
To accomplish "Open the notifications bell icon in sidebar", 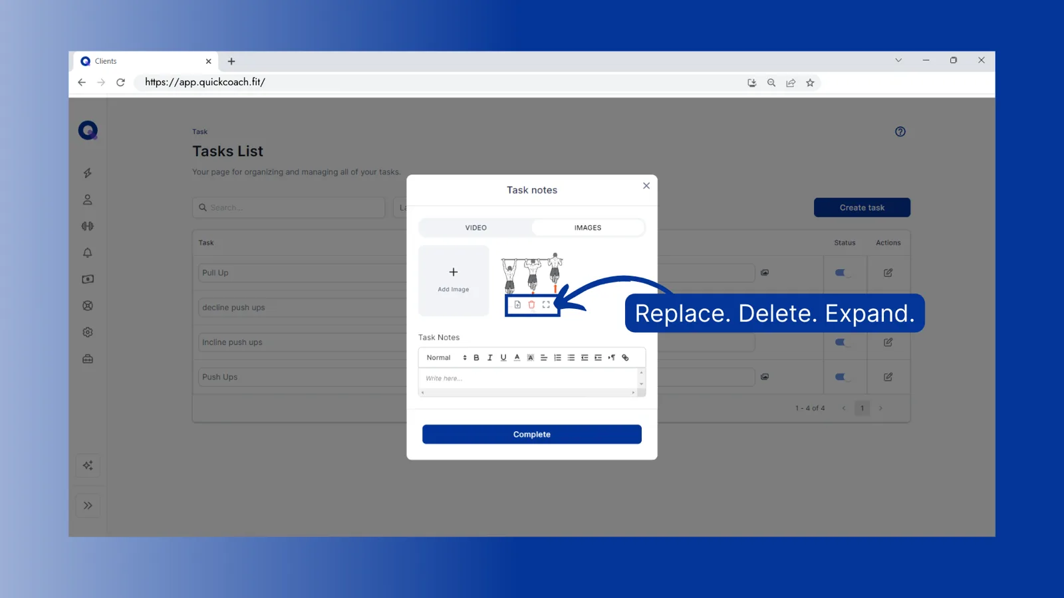I will tap(88, 252).
